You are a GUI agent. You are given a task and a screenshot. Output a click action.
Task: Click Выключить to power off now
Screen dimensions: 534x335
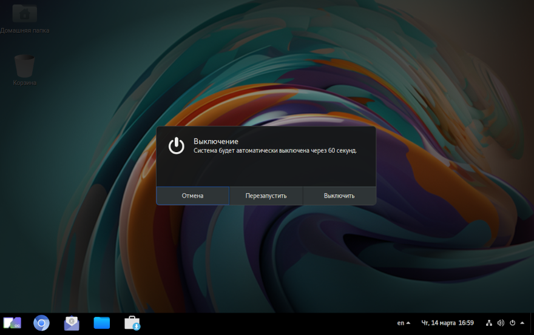coord(339,196)
